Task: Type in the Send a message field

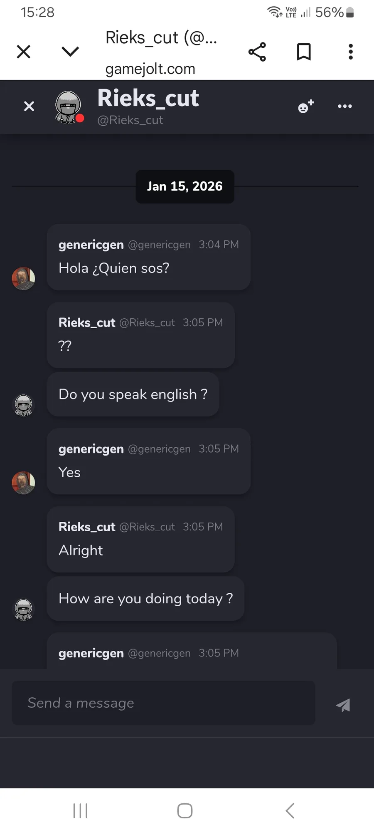Action: click(163, 703)
